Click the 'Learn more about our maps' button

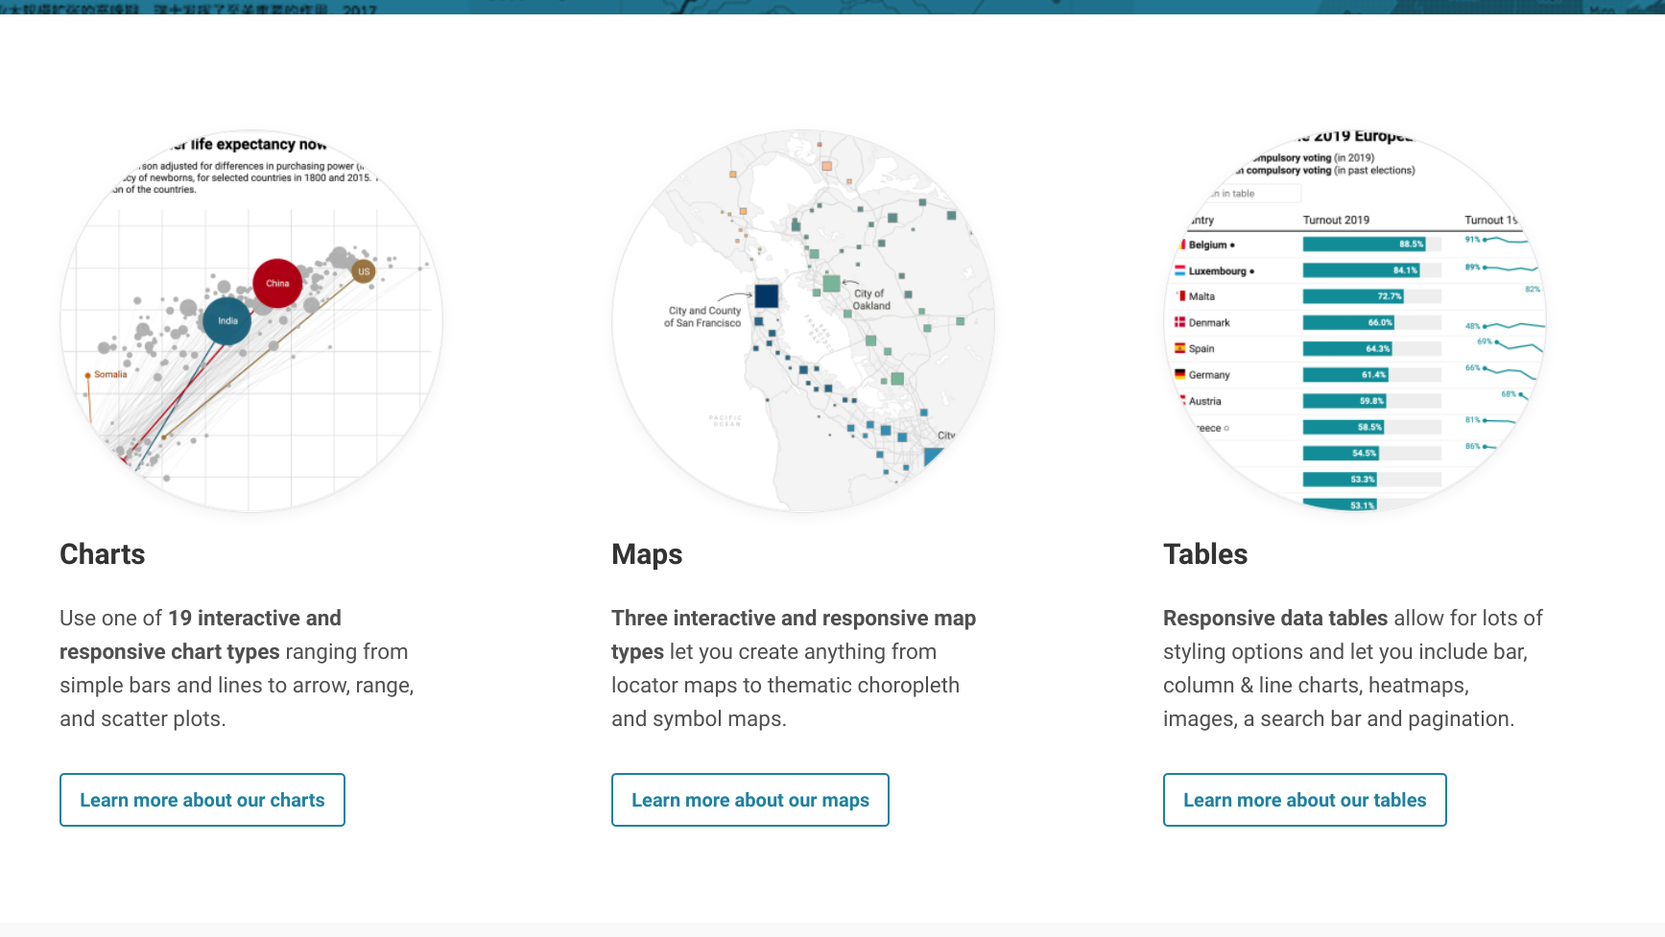pos(749,799)
